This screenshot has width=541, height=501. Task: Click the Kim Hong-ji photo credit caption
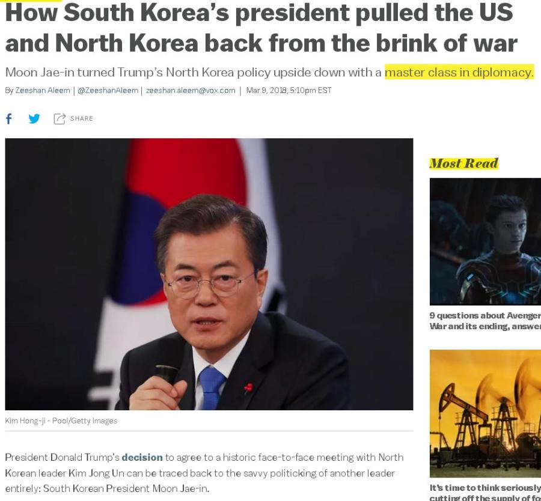tap(61, 421)
